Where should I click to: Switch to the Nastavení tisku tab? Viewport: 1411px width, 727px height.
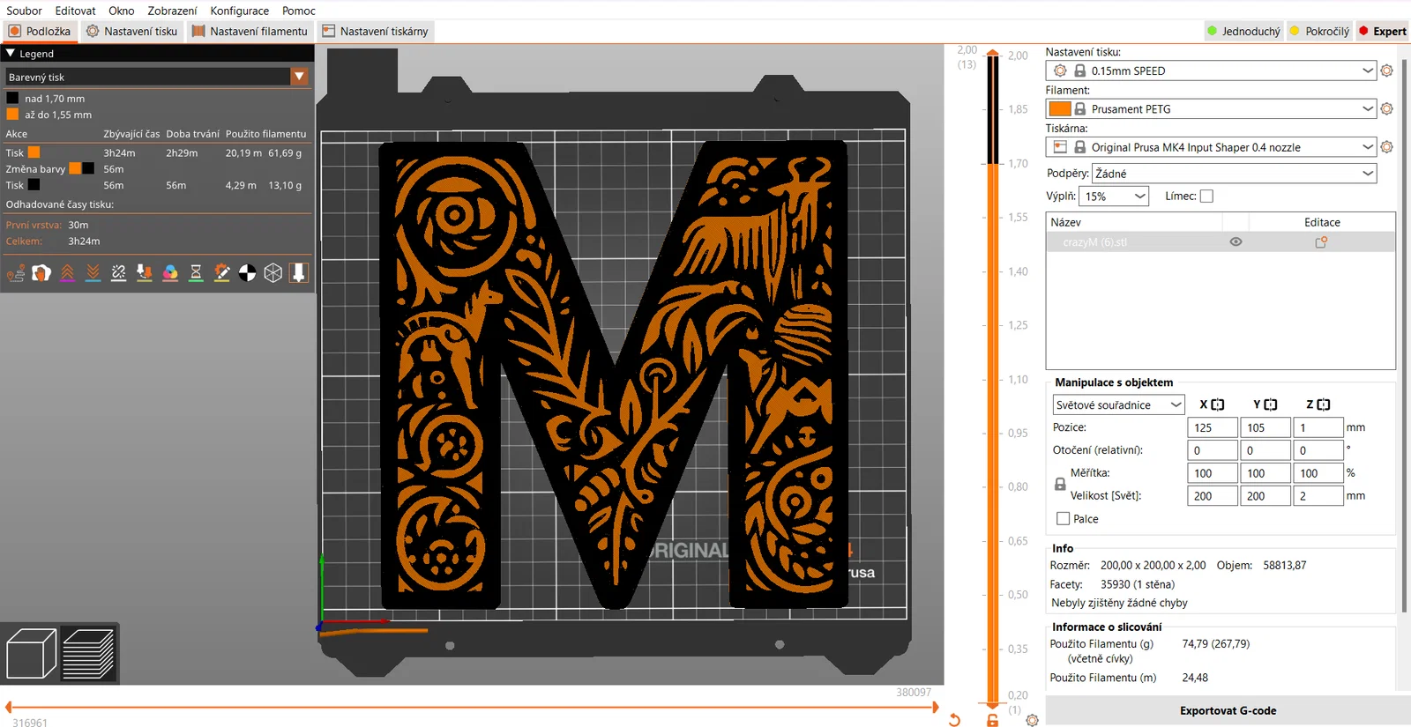coord(132,31)
